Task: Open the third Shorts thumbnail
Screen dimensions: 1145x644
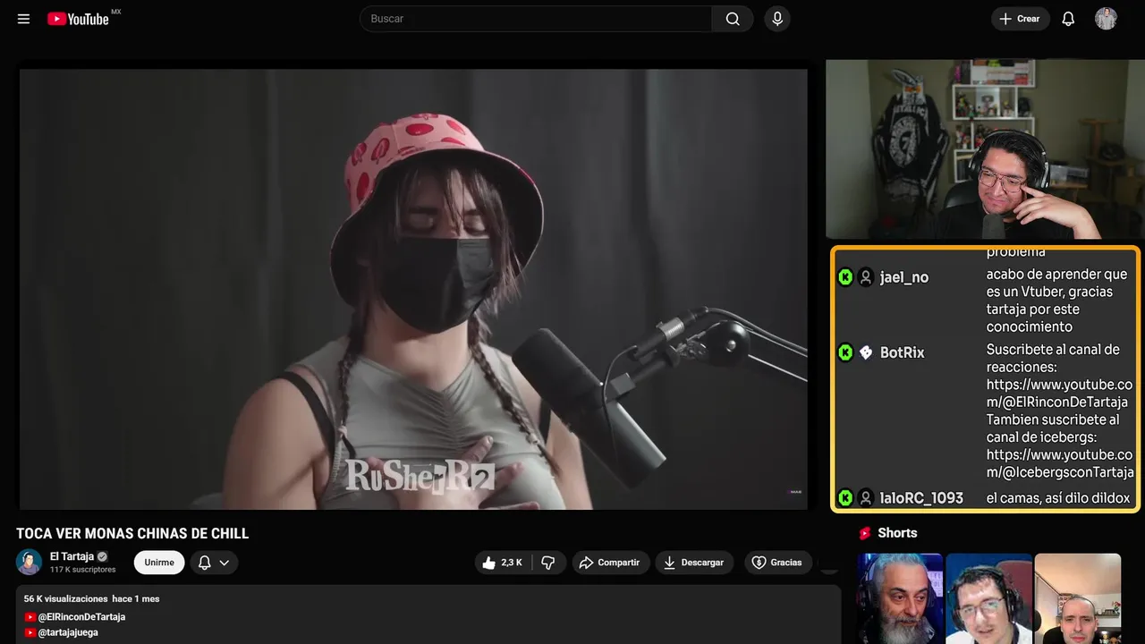Action: pos(1077,598)
